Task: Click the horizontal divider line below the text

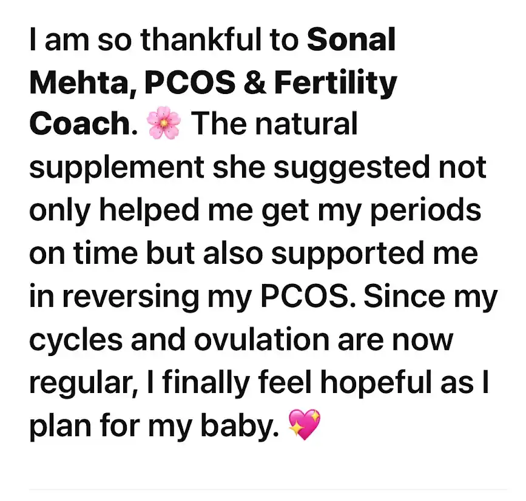Action: pyautogui.click(x=267, y=489)
